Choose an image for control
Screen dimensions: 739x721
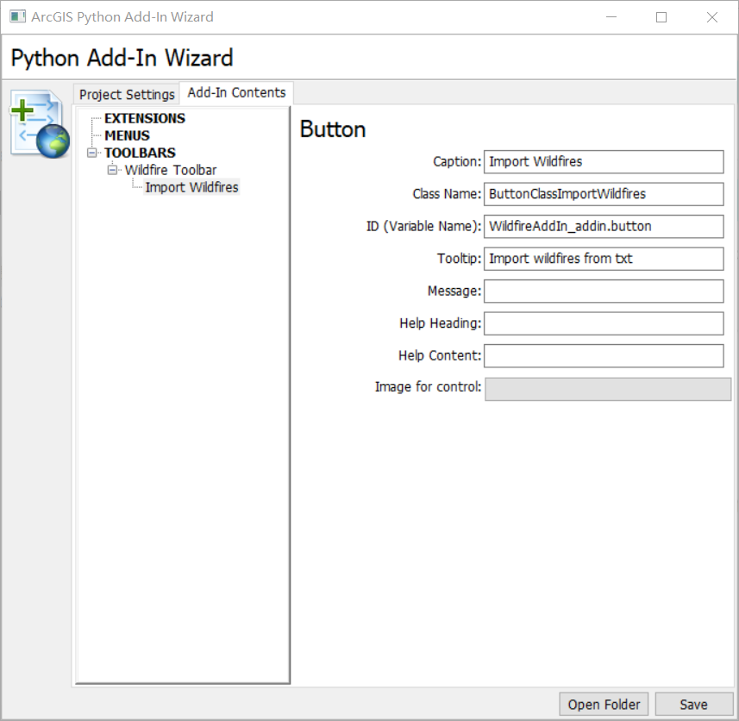pyautogui.click(x=607, y=389)
